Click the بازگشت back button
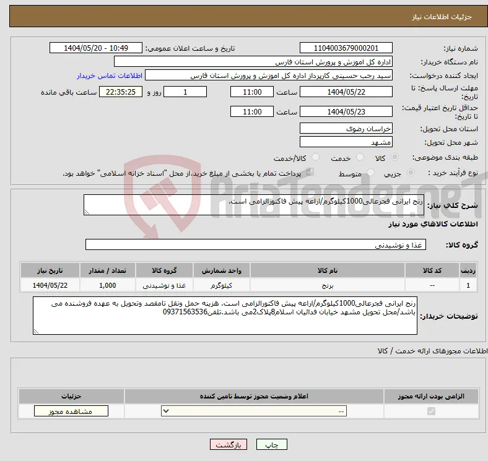This screenshot has width=488, height=461. (x=229, y=444)
